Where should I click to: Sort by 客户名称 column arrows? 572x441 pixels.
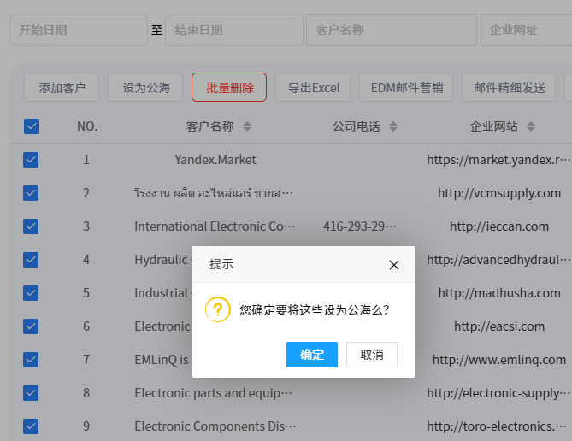pos(247,126)
